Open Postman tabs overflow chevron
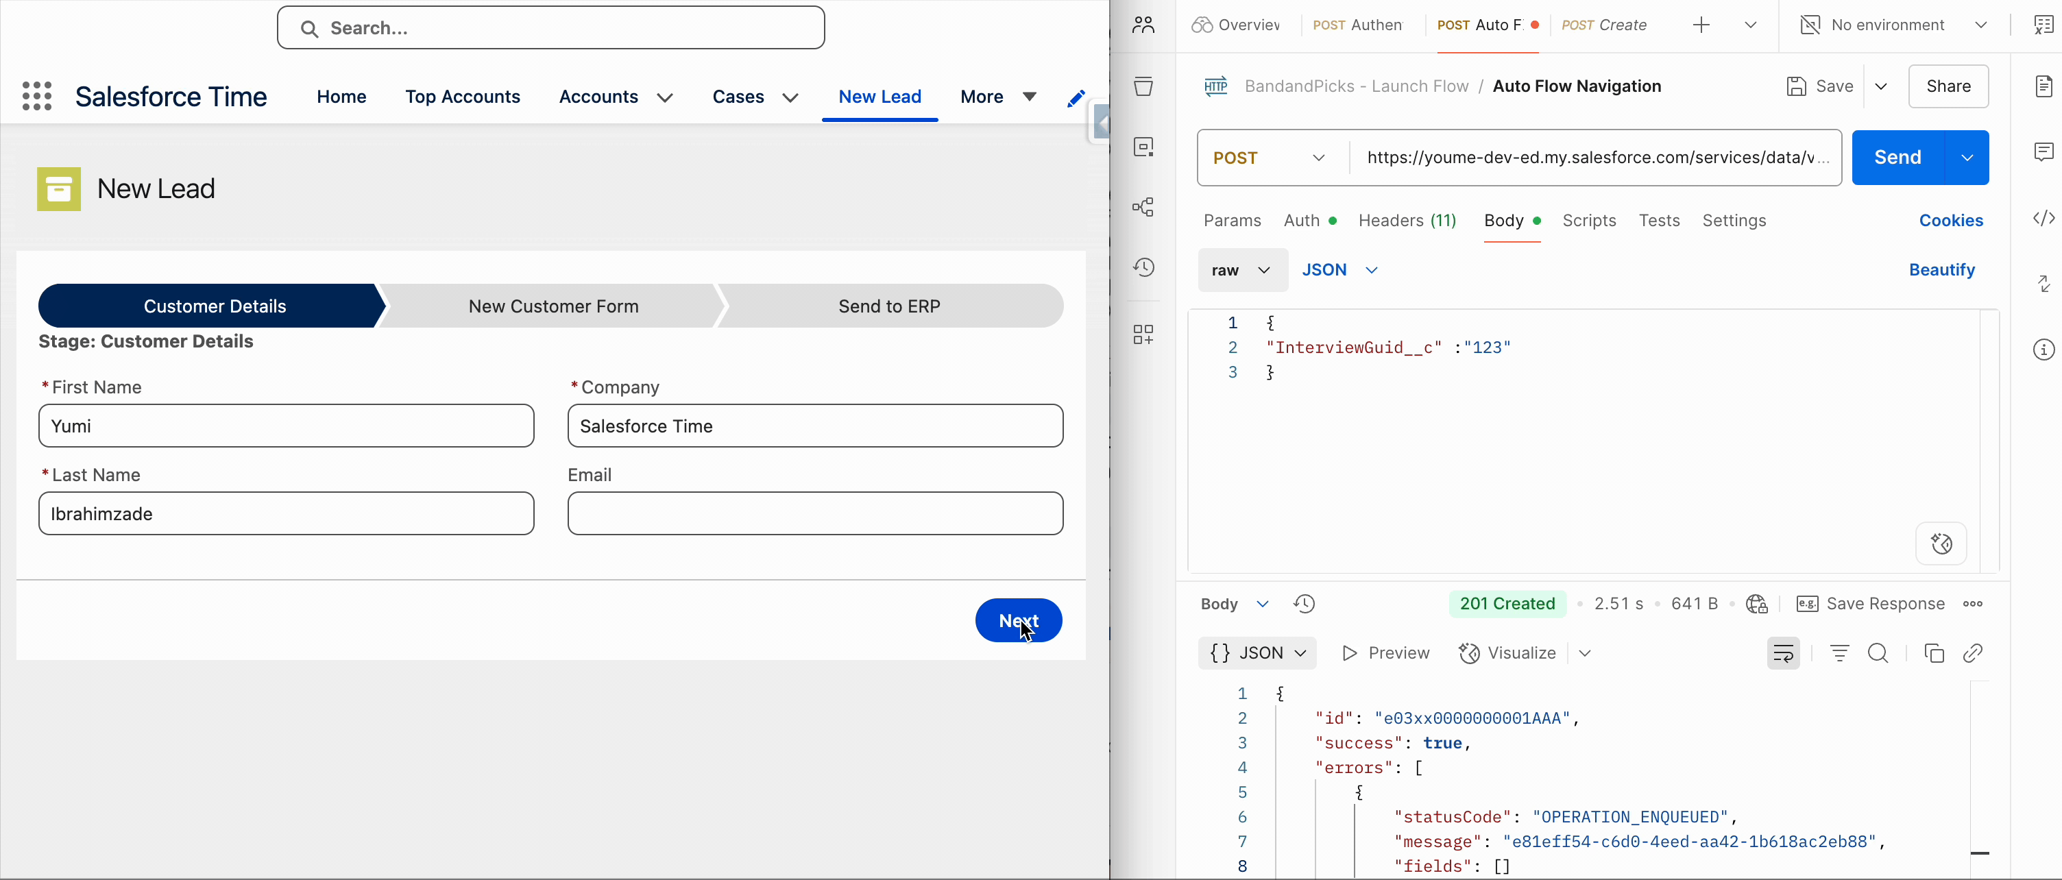 pos(1750,25)
